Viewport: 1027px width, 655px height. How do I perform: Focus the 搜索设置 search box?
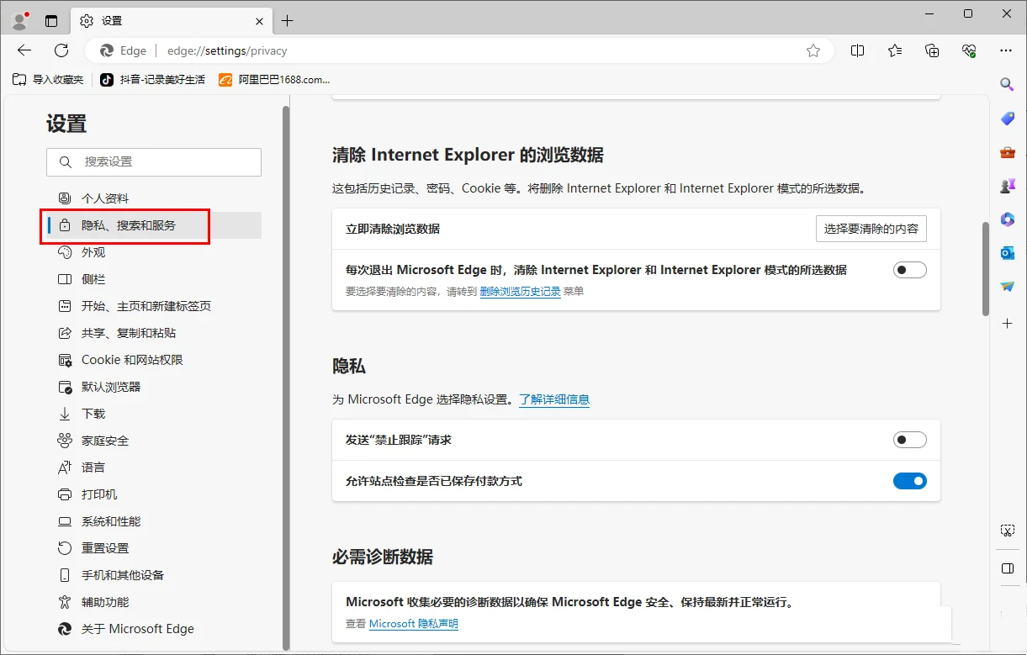(x=154, y=161)
